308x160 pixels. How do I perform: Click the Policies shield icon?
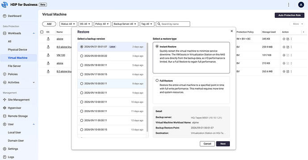[5, 74]
